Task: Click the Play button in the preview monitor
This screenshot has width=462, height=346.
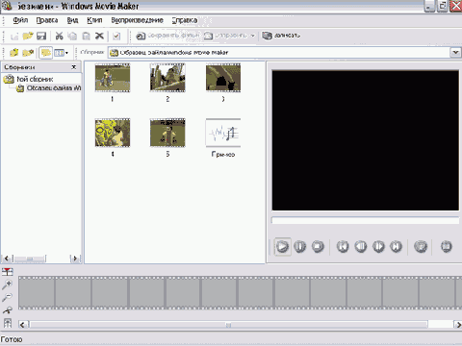Action: coord(282,246)
